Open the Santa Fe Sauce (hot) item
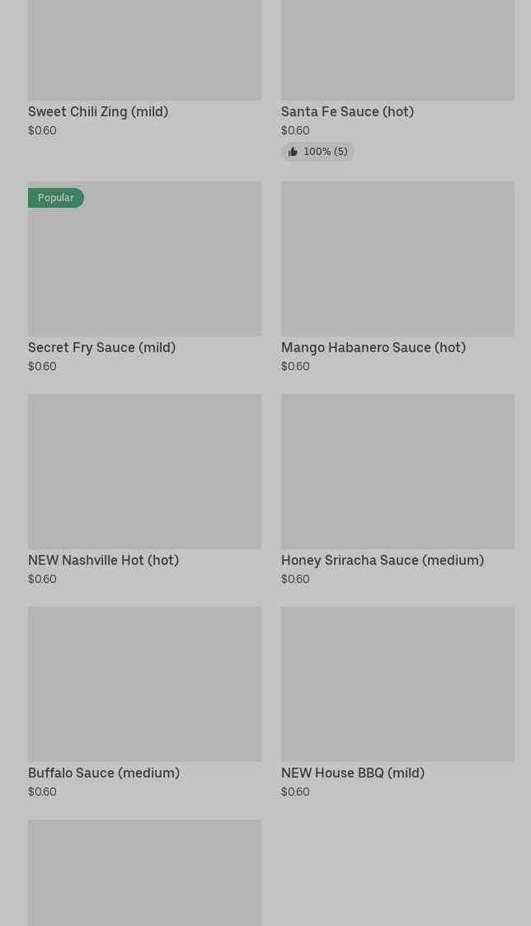Screen dimensions: 531x926 (x=347, y=111)
